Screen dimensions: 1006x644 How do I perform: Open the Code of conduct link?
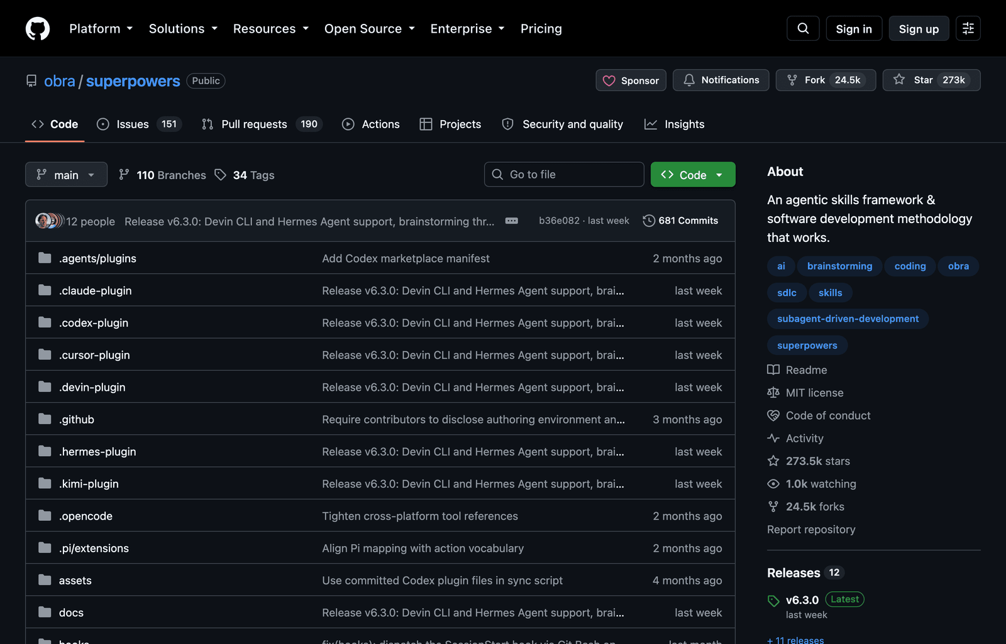819,415
